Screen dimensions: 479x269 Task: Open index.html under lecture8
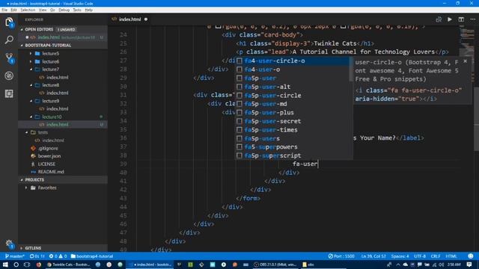[x=63, y=93]
